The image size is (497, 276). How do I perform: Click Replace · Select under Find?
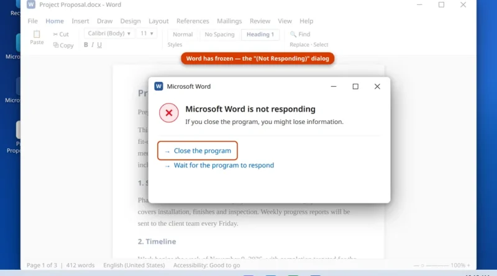(x=309, y=45)
